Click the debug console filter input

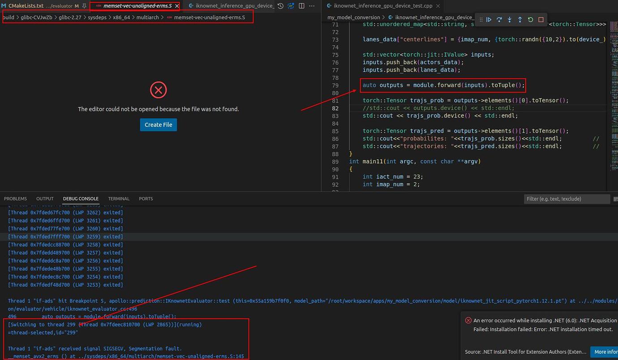[x=566, y=199]
